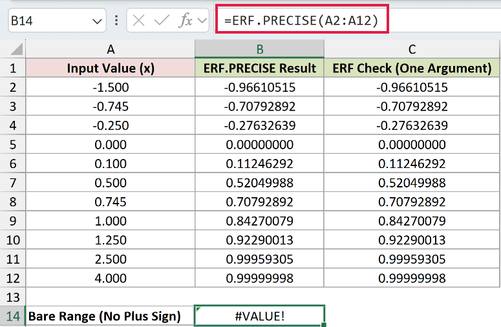Select cell B6 with 0.11246292
The width and height of the screenshot is (501, 327).
click(x=259, y=163)
